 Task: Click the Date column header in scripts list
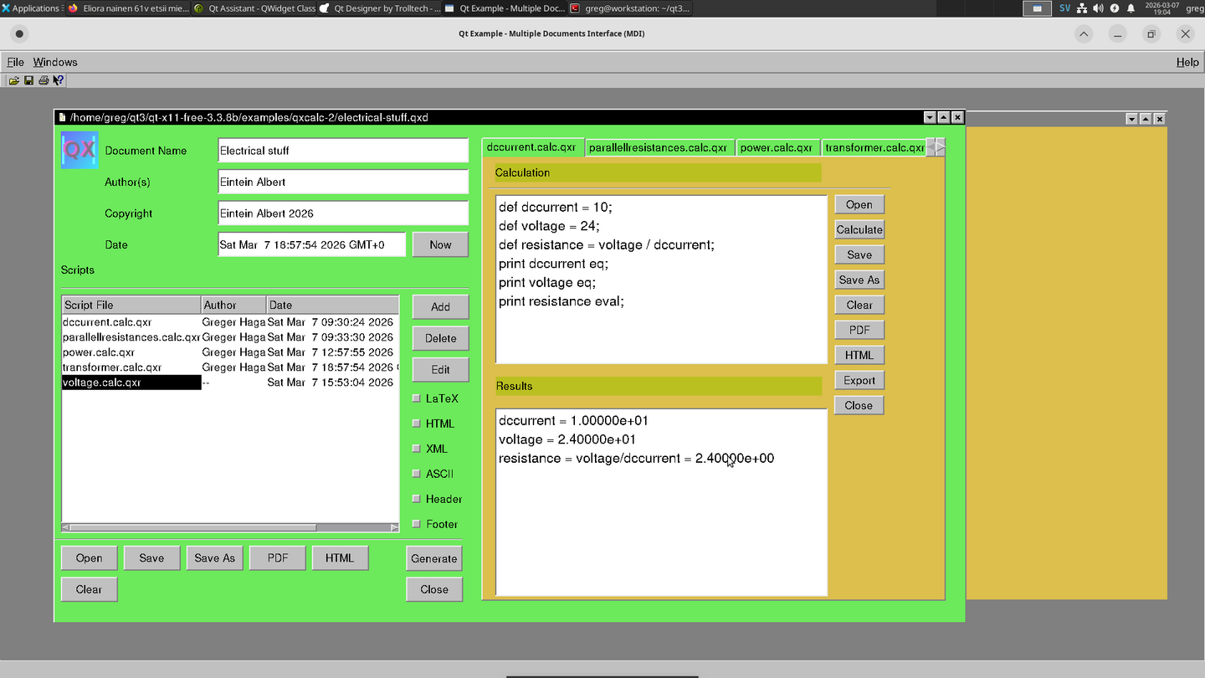331,305
